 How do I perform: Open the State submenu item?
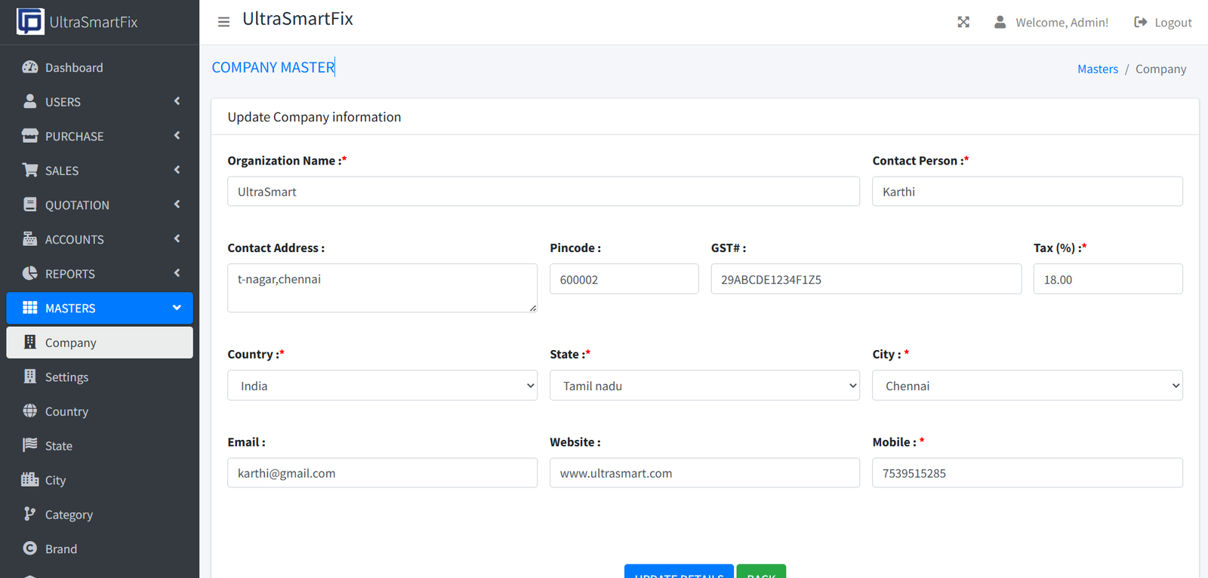tap(100, 445)
